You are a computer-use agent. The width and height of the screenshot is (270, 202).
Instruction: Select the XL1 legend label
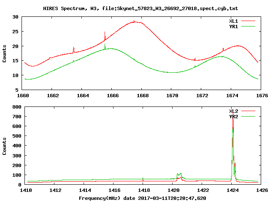click(233, 21)
